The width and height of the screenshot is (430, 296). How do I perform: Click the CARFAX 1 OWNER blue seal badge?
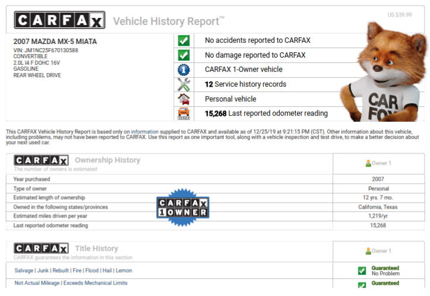(183, 207)
